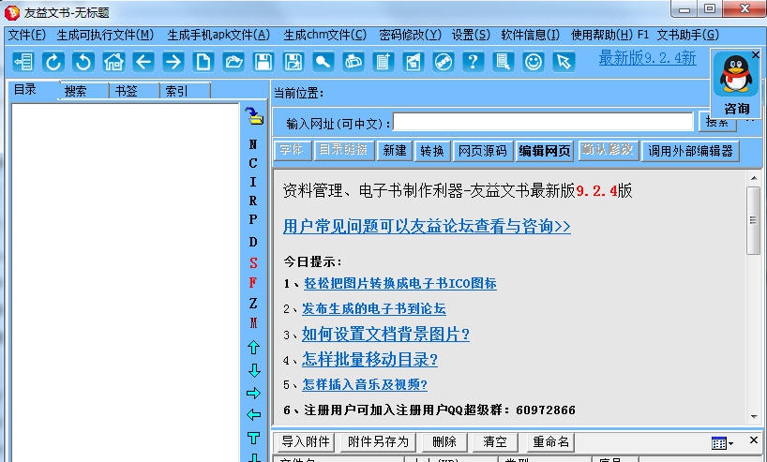Open 轻松把图片转换成电子书ICO图标 link
The image size is (767, 462).
click(400, 283)
